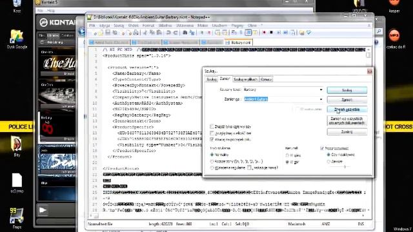This screenshot has width=413, height=232.
Task: Select the Barbary library thumbnail in Kontakt
Action: click(57, 127)
